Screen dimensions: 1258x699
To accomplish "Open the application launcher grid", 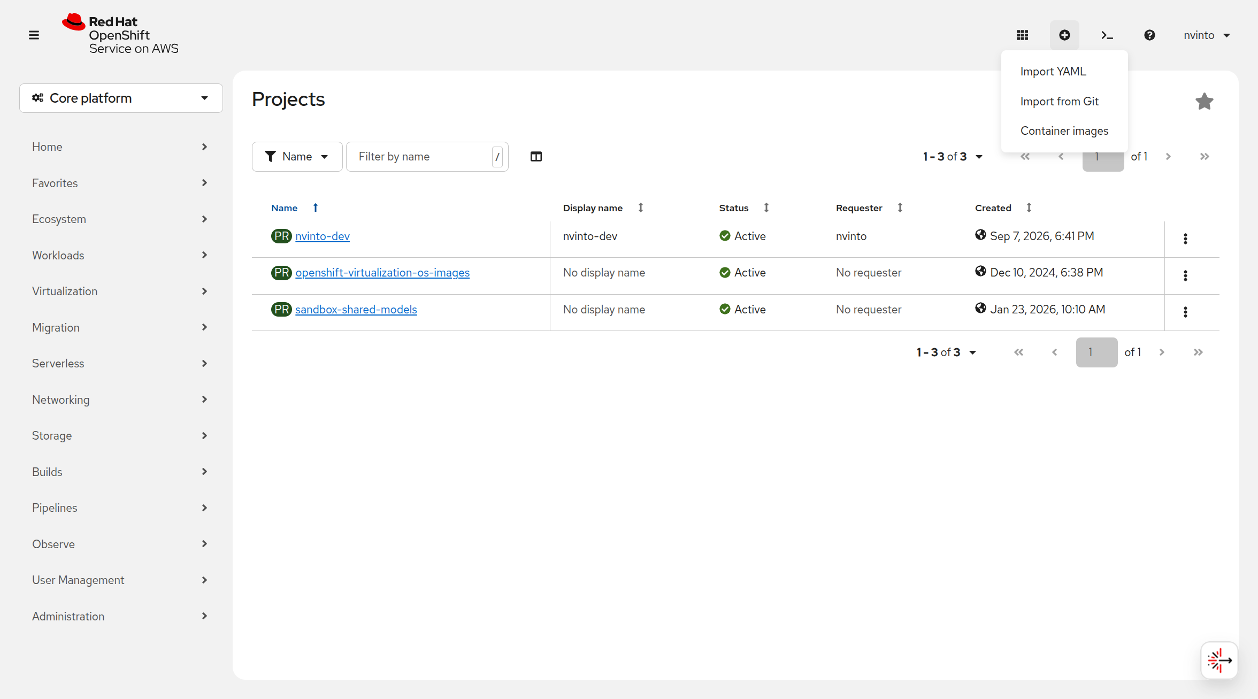I will [1022, 35].
